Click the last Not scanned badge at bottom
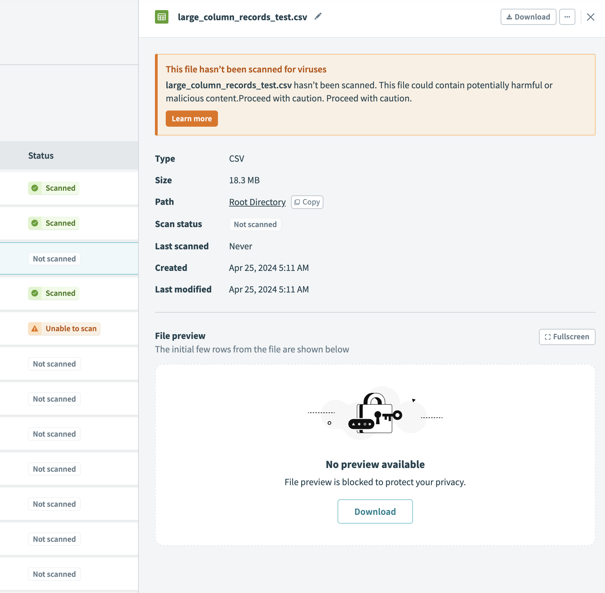 pos(54,574)
